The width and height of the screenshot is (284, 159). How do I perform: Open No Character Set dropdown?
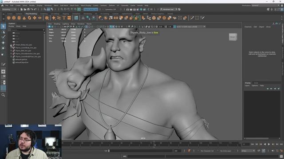207,151
